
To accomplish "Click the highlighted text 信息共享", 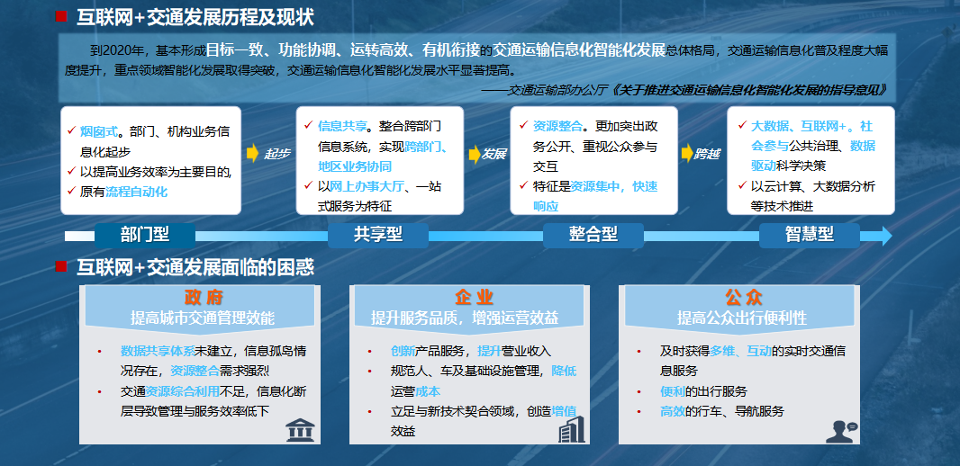I will 342,127.
